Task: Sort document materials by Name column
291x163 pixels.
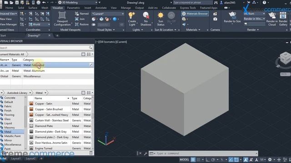Action: (5, 60)
